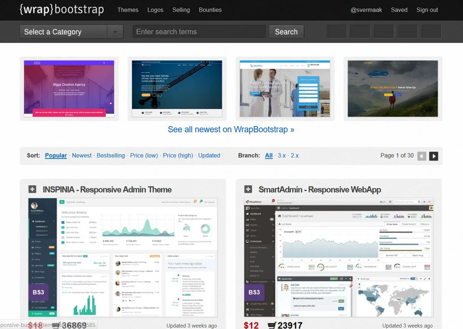The height and width of the screenshot is (329, 463).
Task: Click INSPINIA's Updated 3 weeks ago text
Action: click(x=191, y=326)
